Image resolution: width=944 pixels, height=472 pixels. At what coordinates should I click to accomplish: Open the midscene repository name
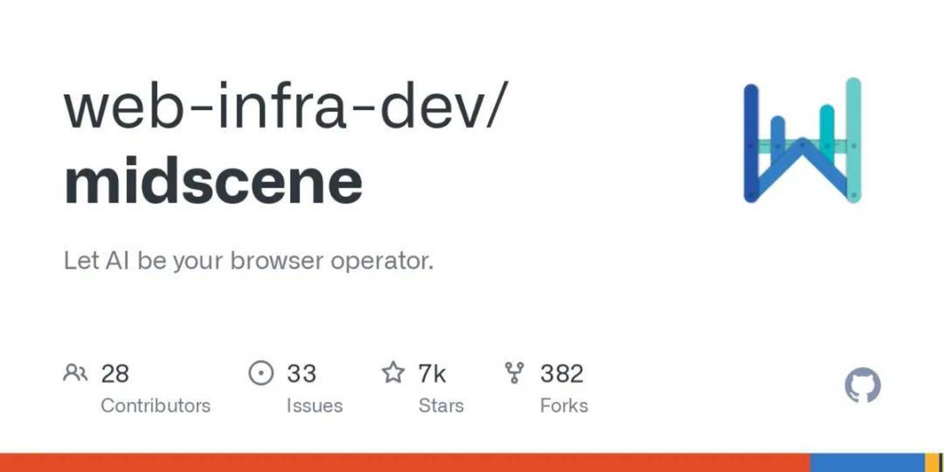point(213,182)
